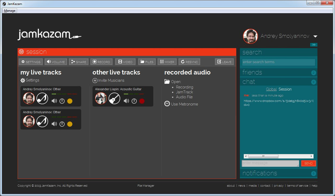The width and height of the screenshot is (335, 196).
Task: Open the Manage menu
Action: coord(10,11)
